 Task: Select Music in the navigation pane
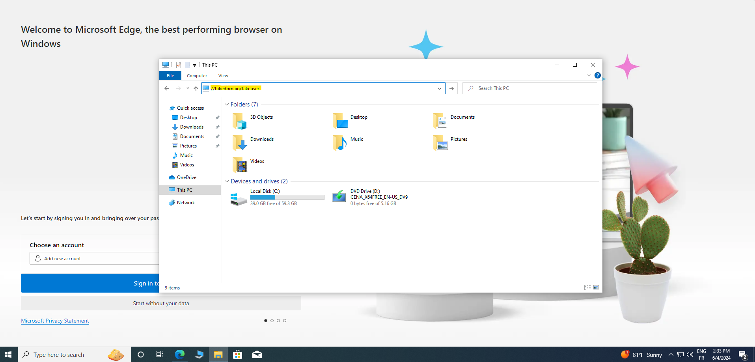coord(186,155)
